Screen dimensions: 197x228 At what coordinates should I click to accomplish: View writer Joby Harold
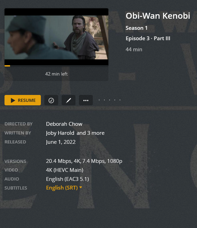[60, 133]
